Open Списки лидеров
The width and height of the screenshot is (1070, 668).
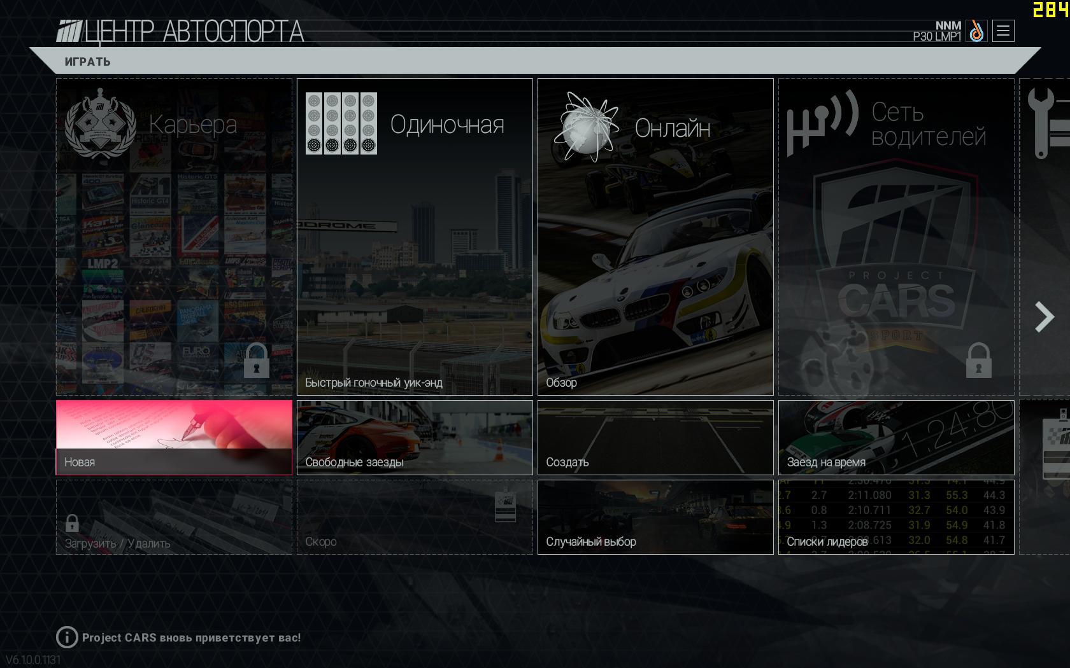coord(896,517)
